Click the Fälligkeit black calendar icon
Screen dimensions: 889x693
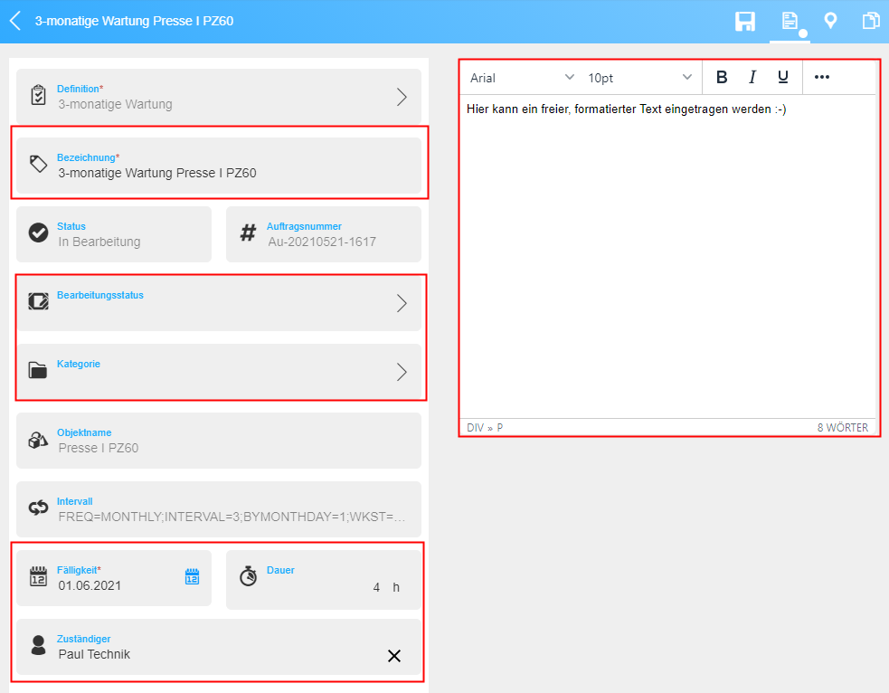[38, 576]
